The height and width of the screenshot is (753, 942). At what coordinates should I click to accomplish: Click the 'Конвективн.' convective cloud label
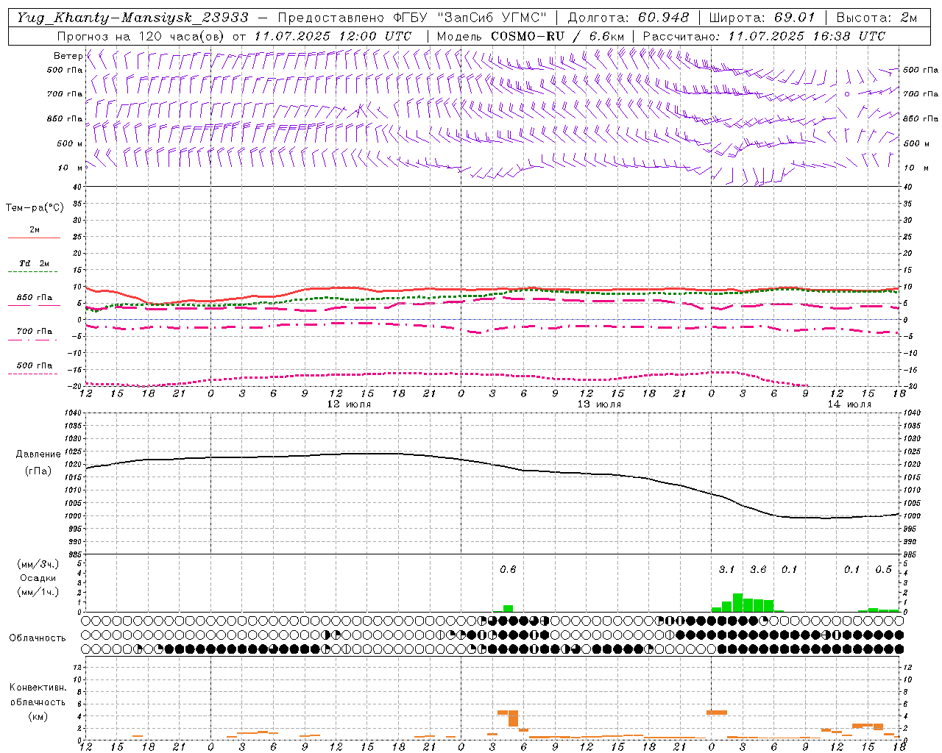38,688
